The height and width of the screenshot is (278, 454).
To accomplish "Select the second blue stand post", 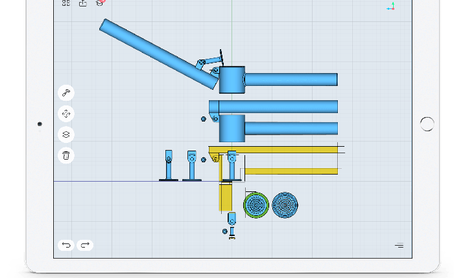I will click(192, 166).
